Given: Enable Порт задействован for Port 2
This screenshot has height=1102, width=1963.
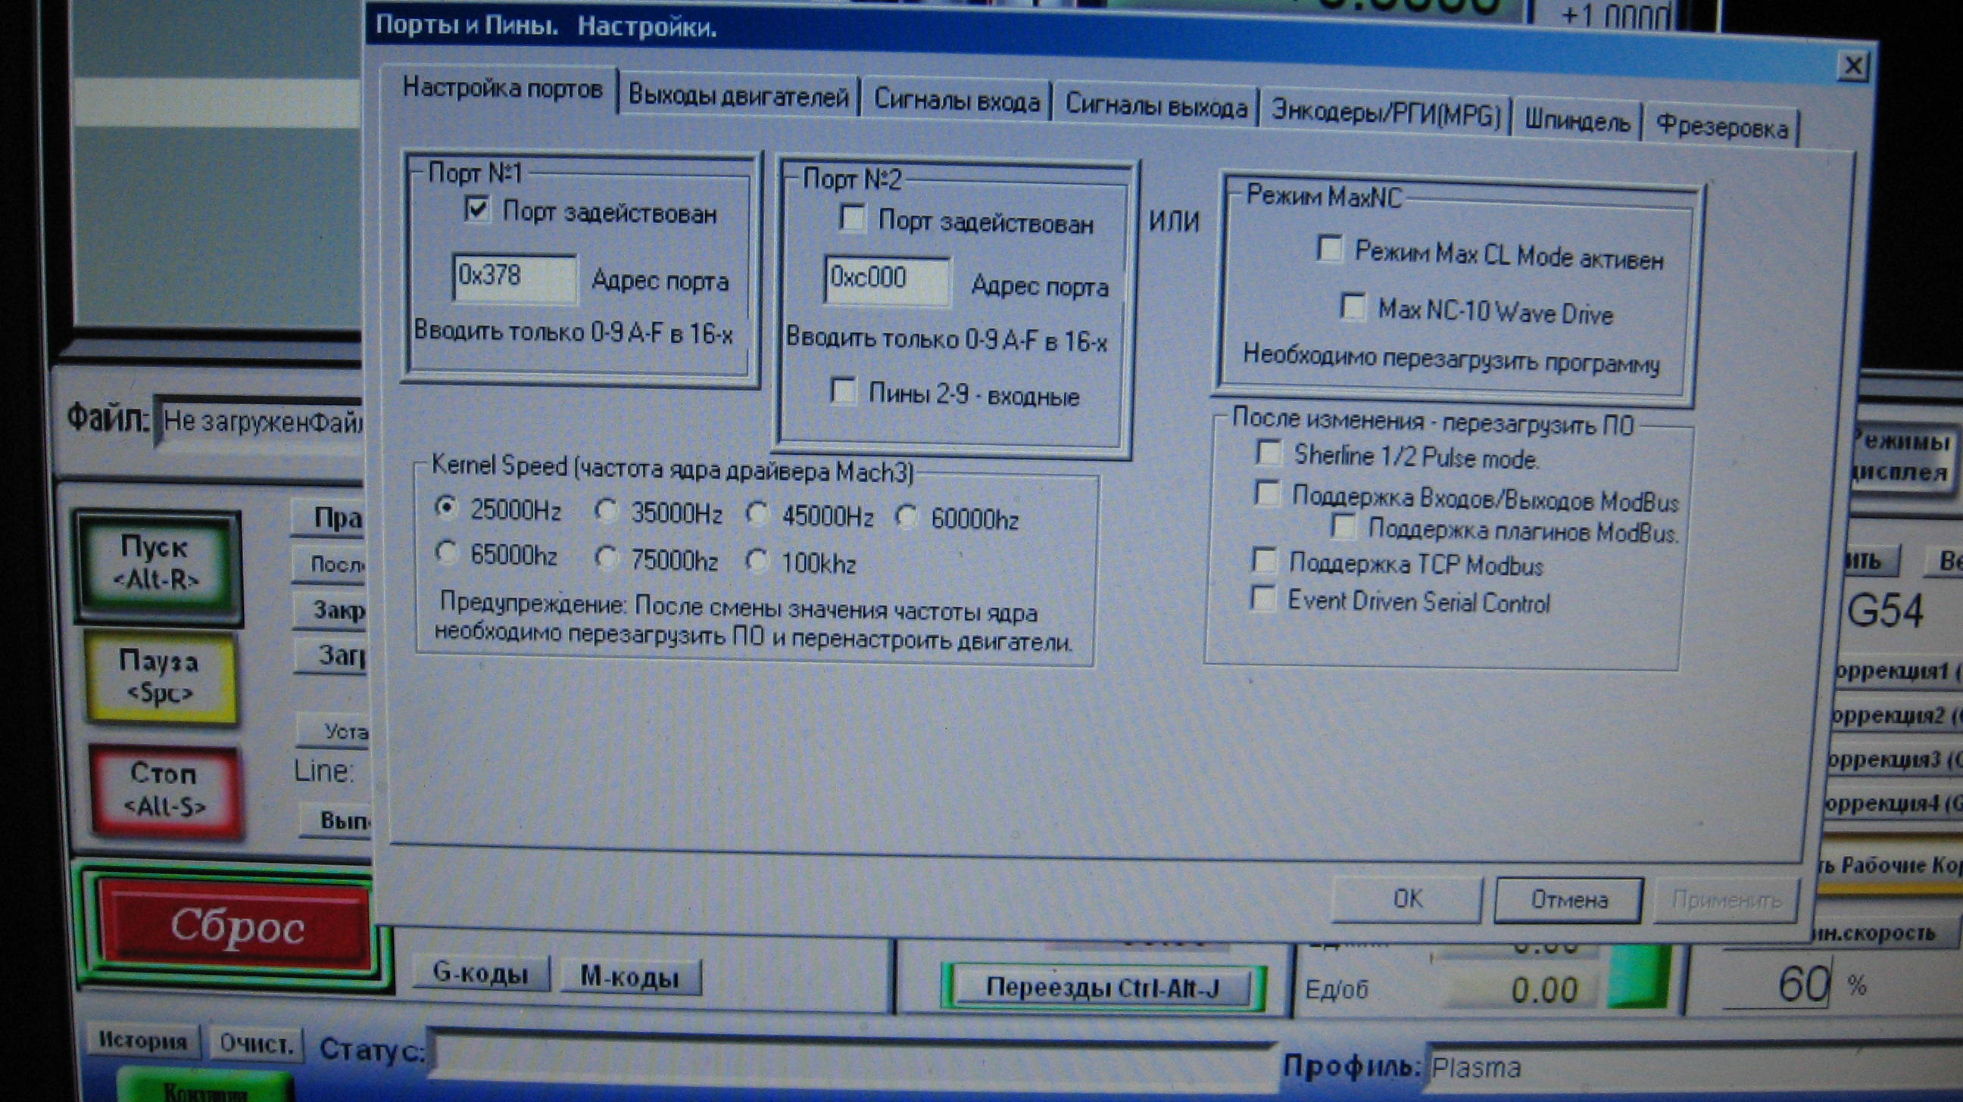Looking at the screenshot, I should pos(852,218).
